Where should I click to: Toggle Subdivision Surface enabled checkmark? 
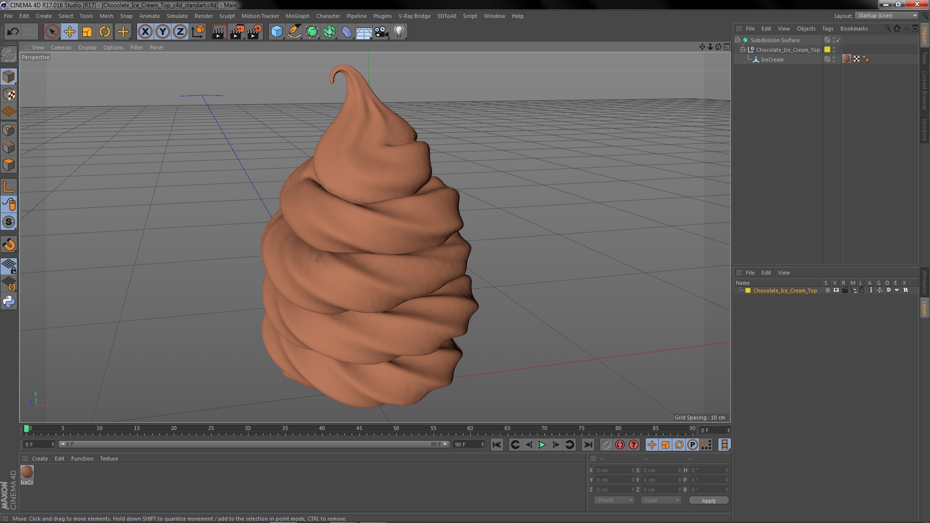pos(838,40)
